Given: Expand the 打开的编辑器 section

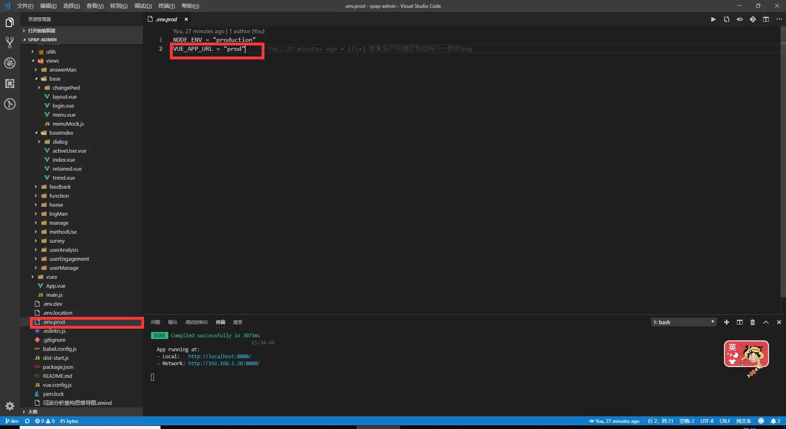Looking at the screenshot, I should (82, 31).
